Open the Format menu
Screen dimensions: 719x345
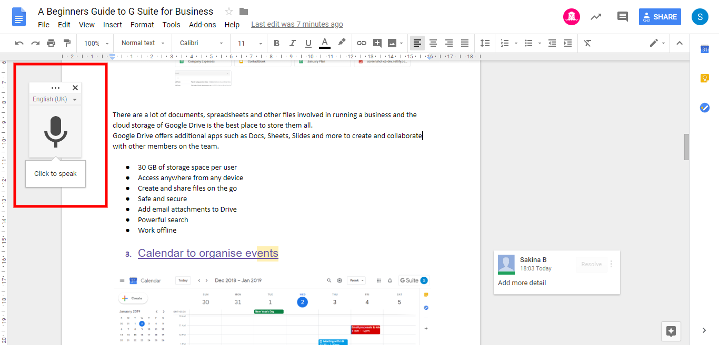(x=142, y=25)
